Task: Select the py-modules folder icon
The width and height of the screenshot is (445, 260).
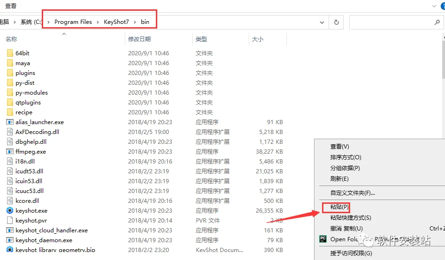Action: 10,93
